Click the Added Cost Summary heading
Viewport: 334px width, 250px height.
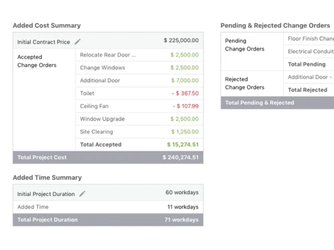(x=47, y=25)
